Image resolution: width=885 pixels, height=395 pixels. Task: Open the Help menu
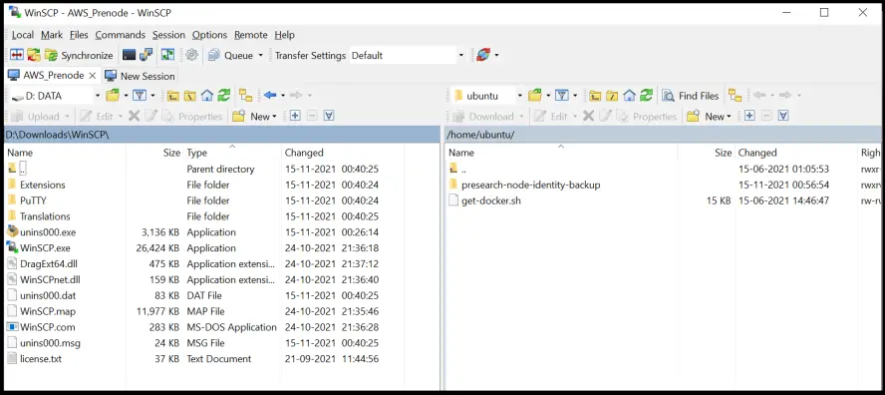(x=284, y=35)
